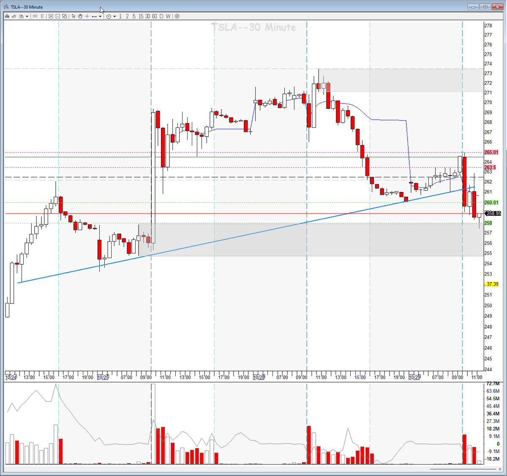Select the hand pan tool

coord(80,16)
